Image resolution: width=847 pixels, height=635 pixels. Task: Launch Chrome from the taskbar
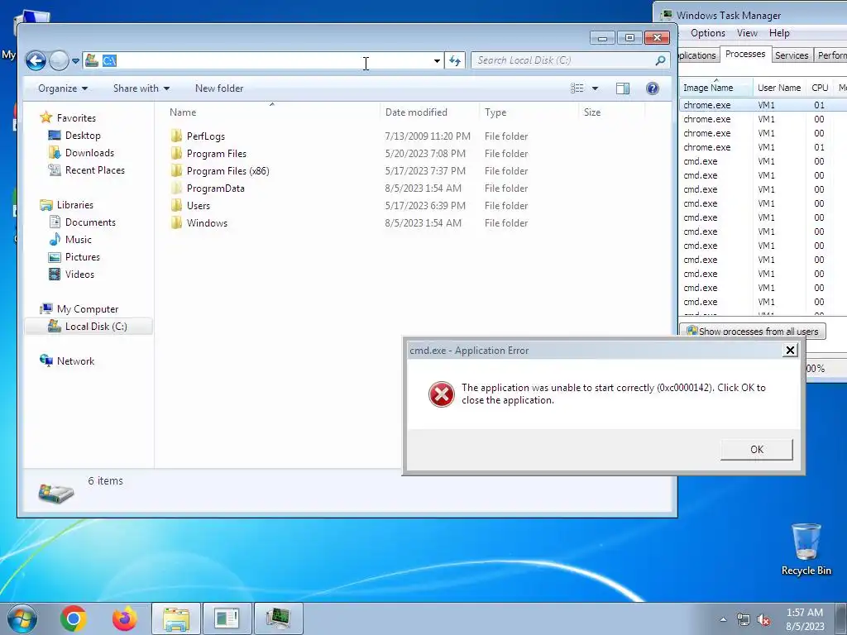[x=74, y=618]
